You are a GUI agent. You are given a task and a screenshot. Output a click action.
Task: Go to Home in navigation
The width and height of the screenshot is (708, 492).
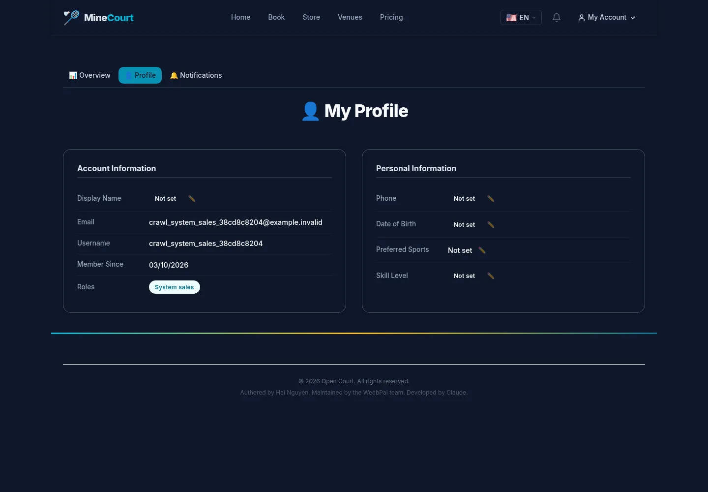(x=241, y=17)
